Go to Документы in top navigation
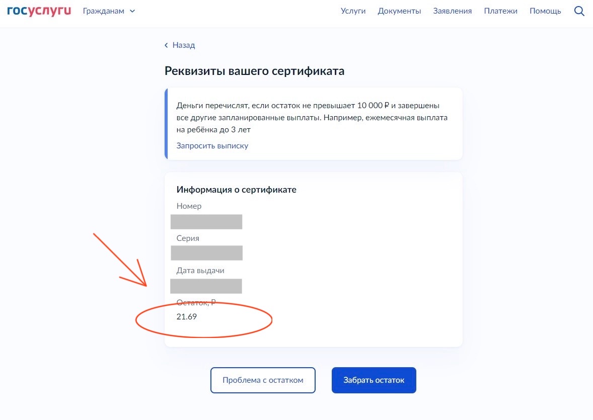Screen dimensions: 593x420 point(399,11)
